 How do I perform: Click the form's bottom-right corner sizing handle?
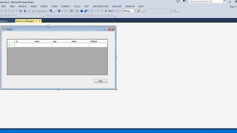pyautogui.click(x=116, y=90)
